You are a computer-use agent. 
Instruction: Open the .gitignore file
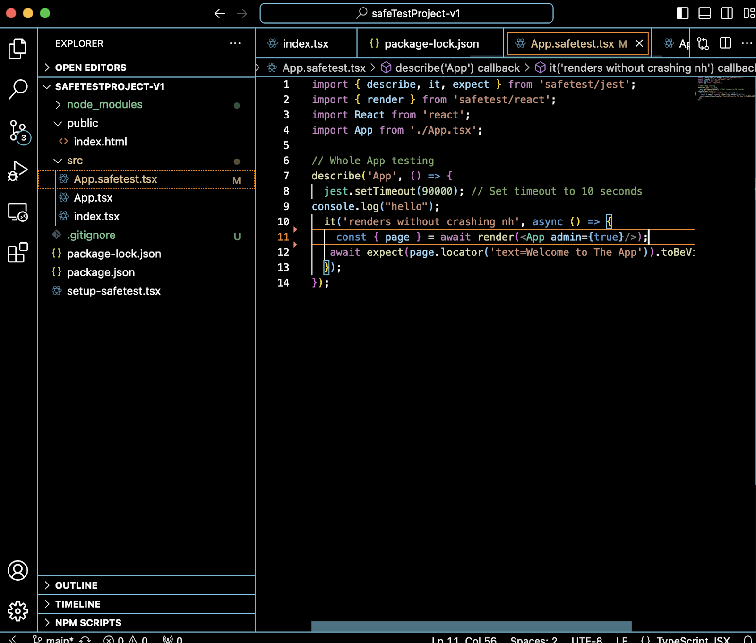pos(146,235)
